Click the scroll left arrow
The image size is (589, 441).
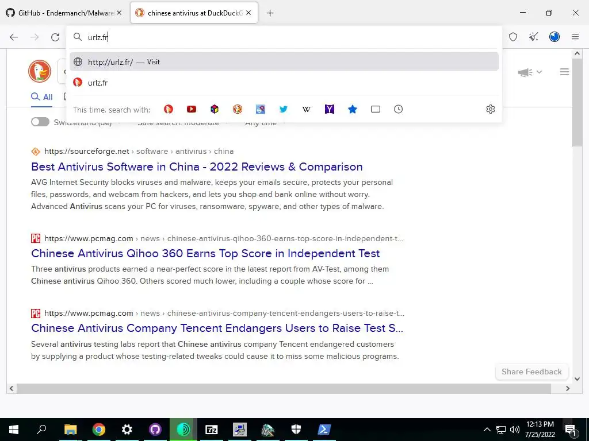(x=12, y=389)
